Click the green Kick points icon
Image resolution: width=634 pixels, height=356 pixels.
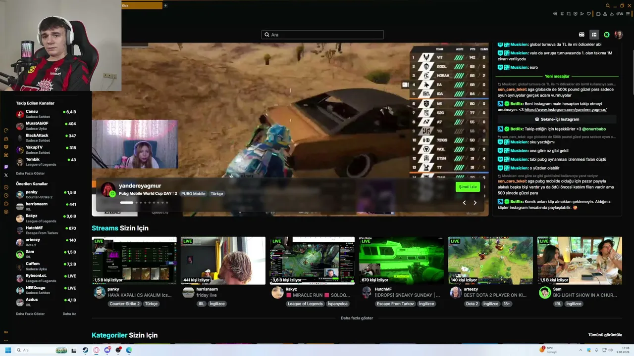click(606, 35)
